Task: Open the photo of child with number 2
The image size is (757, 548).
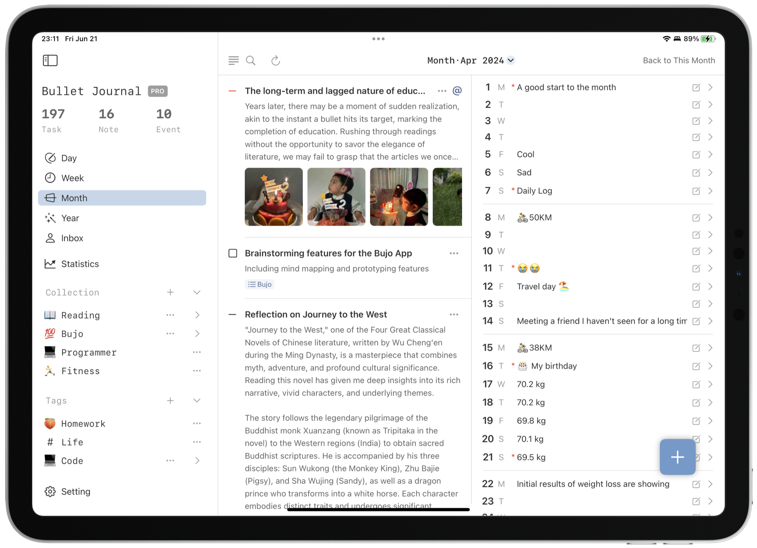Action: [x=336, y=197]
